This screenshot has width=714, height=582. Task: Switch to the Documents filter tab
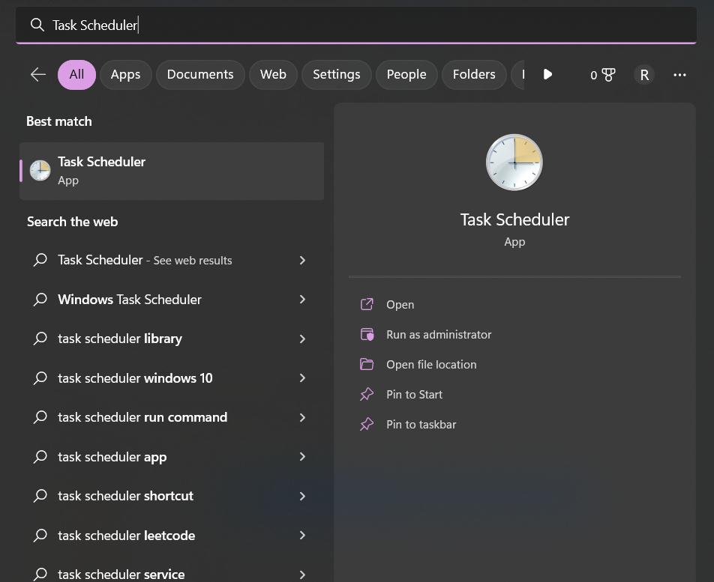point(200,75)
